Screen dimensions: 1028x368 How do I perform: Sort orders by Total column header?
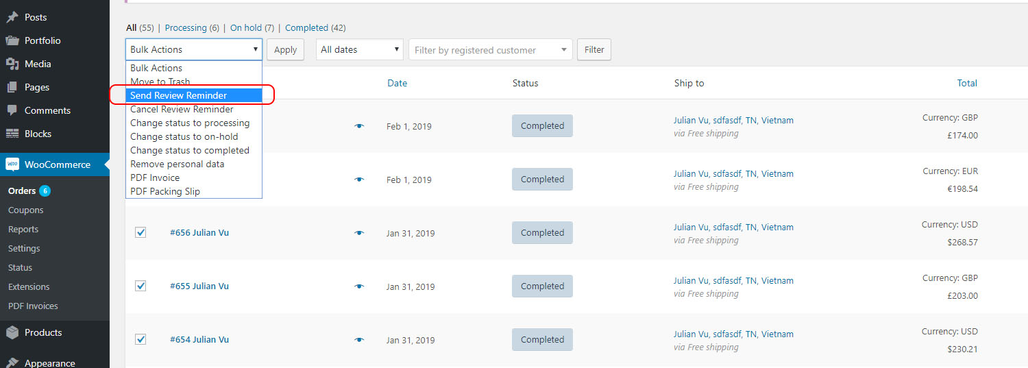pyautogui.click(x=967, y=83)
